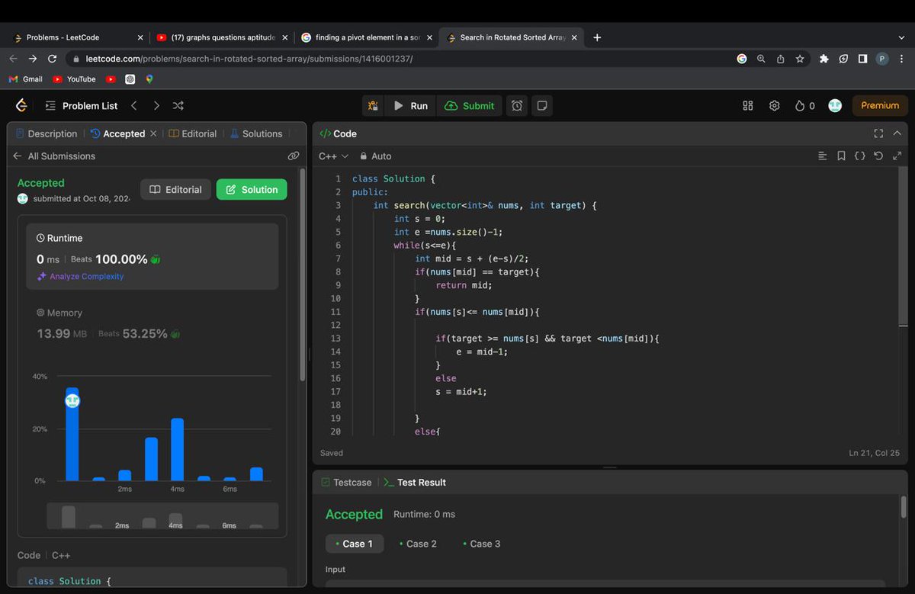Reset code with undo arrow icon

click(x=878, y=156)
